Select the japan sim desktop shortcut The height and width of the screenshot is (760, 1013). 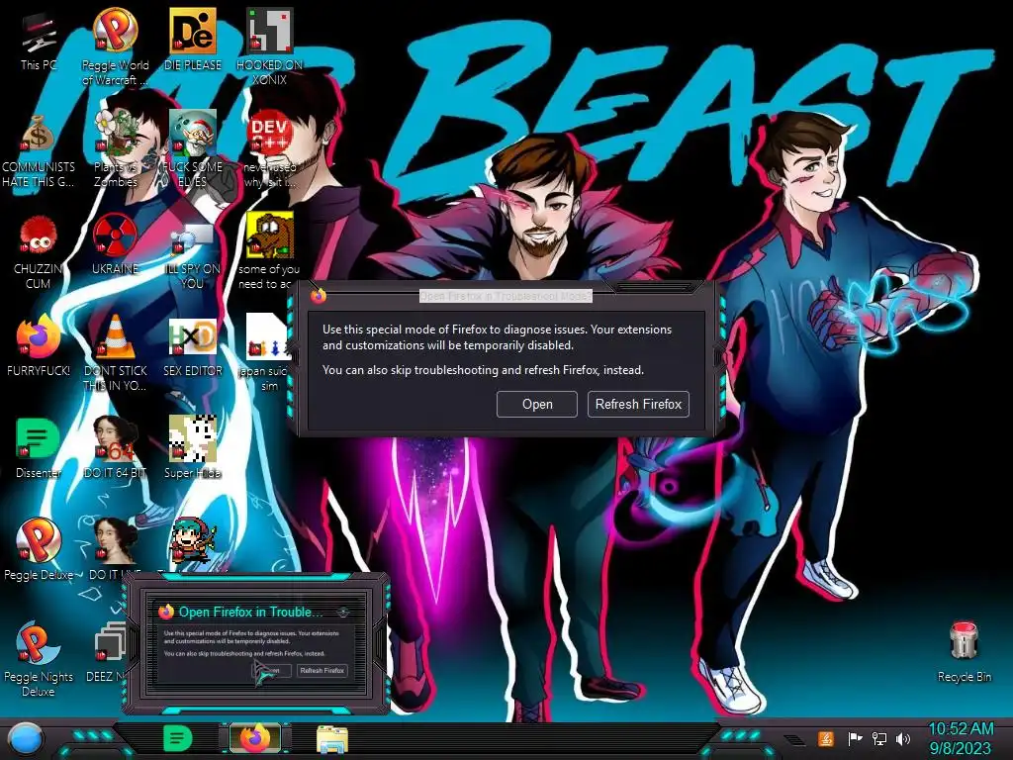[267, 352]
